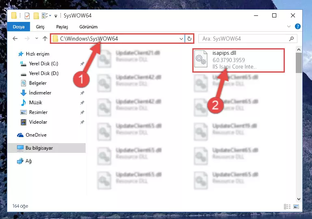This screenshot has width=312, height=219.
Task: Close the SysWOW64 window
Action: pos(293,15)
